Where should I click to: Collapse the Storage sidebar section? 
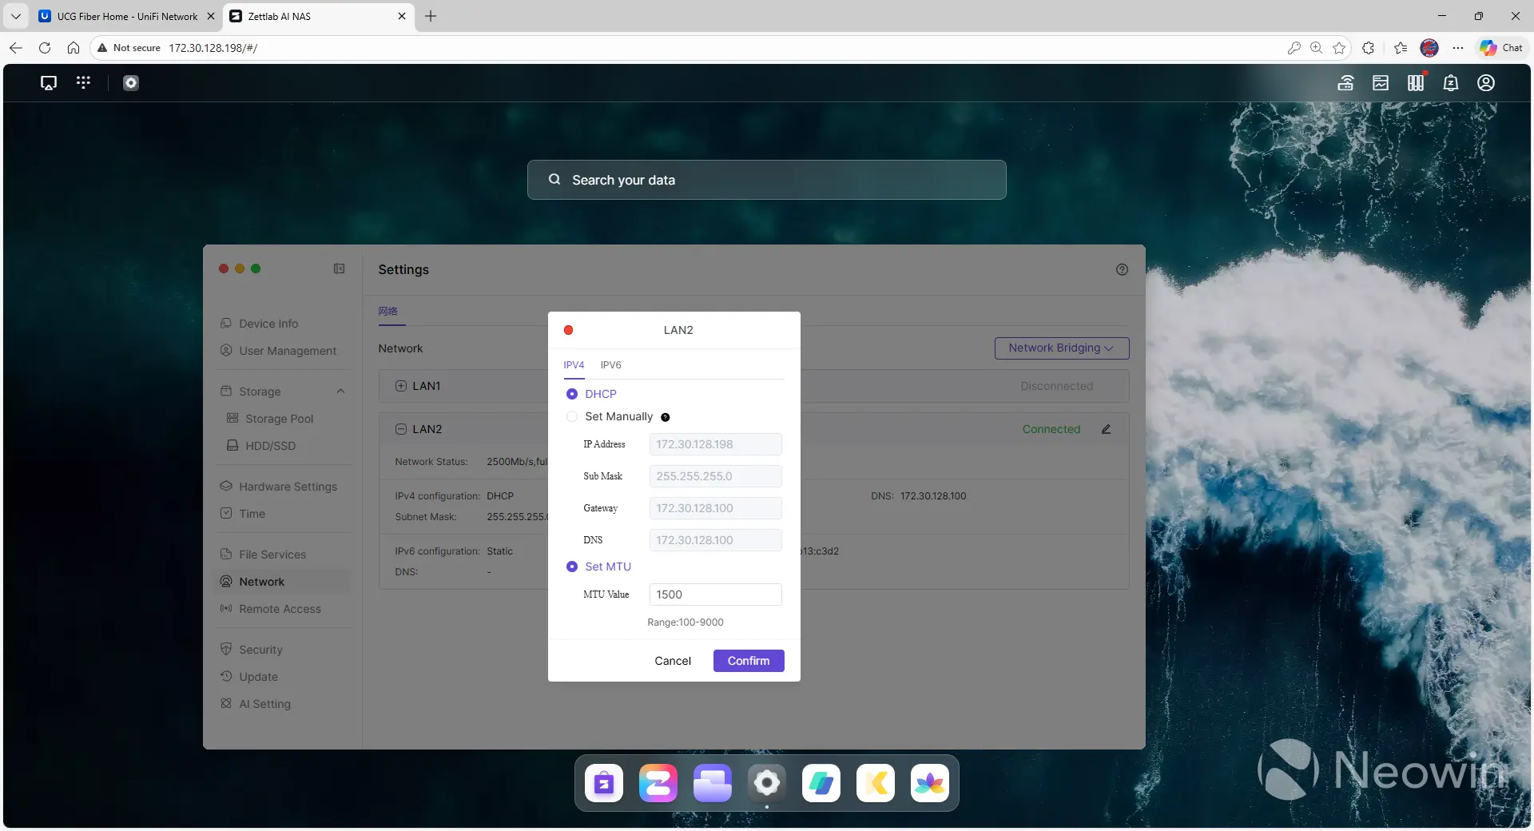[340, 392]
